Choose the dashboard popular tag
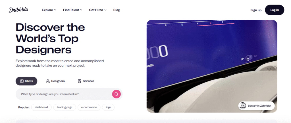 pos(41,107)
